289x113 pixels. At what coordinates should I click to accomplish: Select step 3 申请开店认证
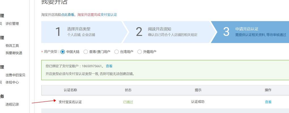point(250,32)
